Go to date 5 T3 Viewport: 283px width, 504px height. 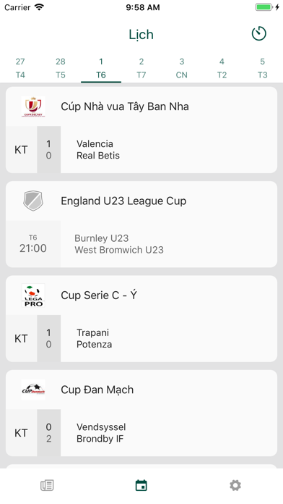click(263, 68)
